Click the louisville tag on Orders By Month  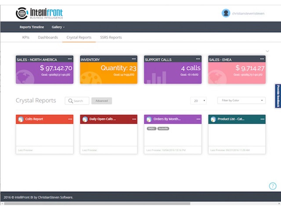[x=163, y=129]
